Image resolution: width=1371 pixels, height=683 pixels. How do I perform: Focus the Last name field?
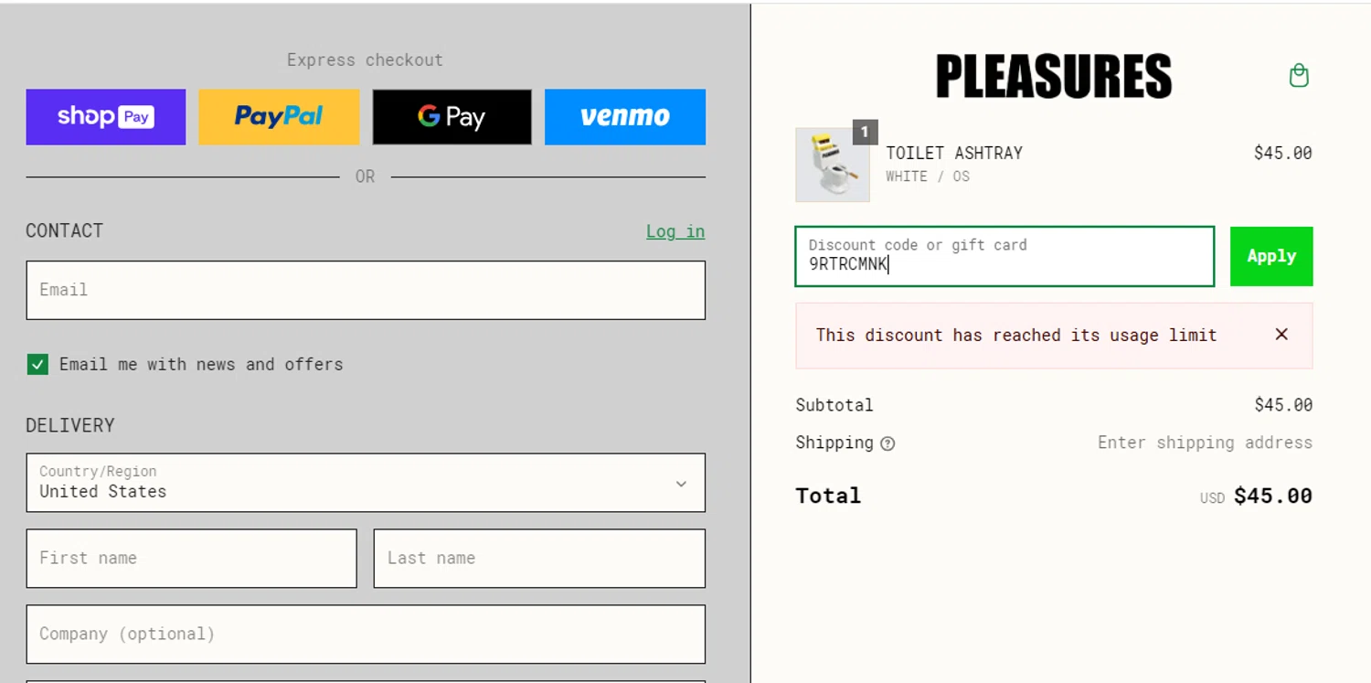tap(539, 558)
